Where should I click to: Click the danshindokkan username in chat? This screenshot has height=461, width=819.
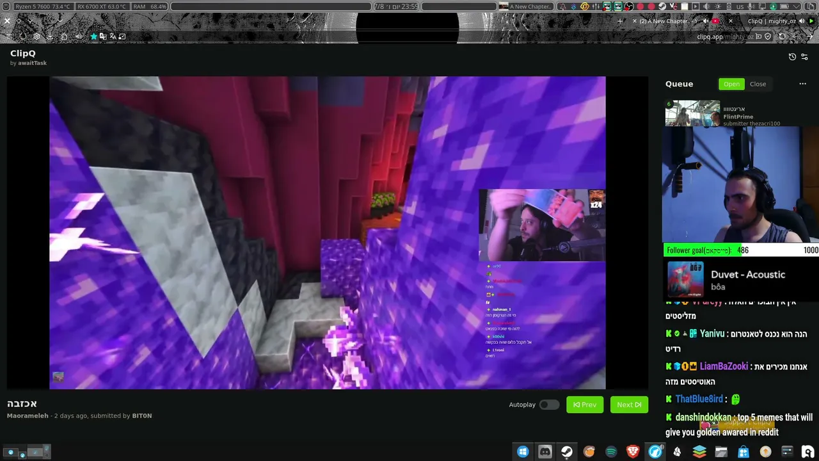tap(703, 417)
